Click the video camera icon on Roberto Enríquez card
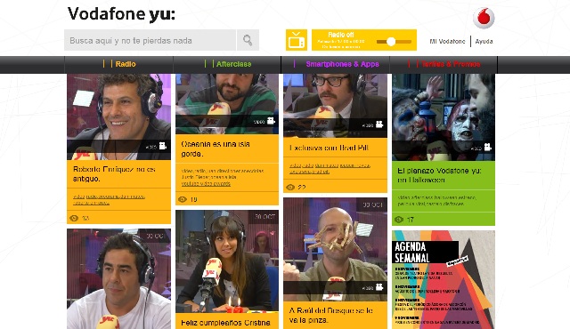Viewport: 570px width, 329px height. click(162, 146)
